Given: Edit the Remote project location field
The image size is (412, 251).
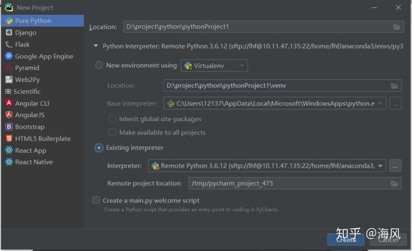Looking at the screenshot, I should click(x=295, y=184).
